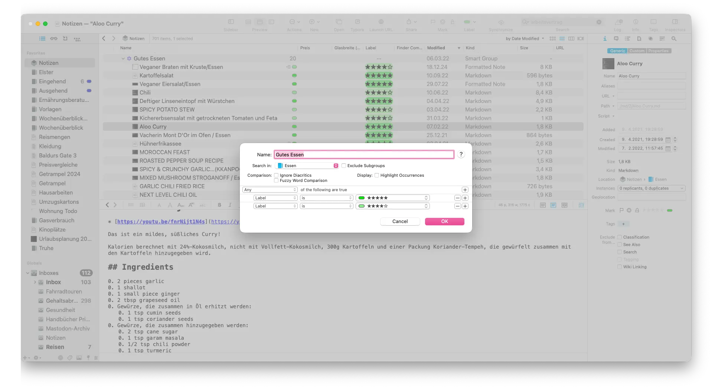Enable Exclude Subgroups checkbox

point(344,166)
